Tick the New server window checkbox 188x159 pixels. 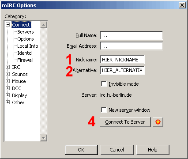(x=104, y=110)
